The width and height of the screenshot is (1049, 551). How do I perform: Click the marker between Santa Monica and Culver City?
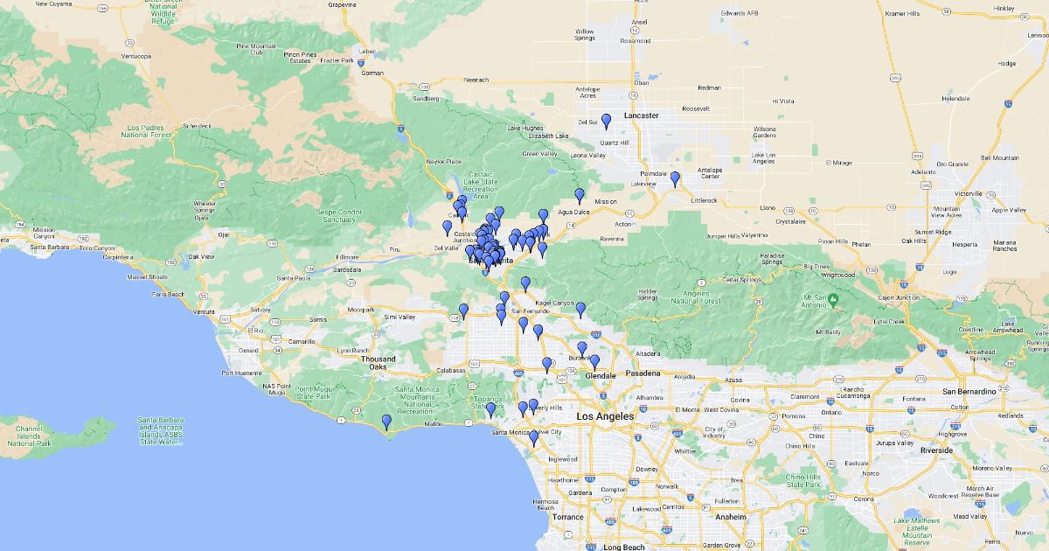tap(533, 438)
